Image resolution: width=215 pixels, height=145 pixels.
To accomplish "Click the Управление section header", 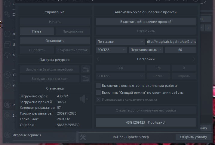I will point(55,12).
